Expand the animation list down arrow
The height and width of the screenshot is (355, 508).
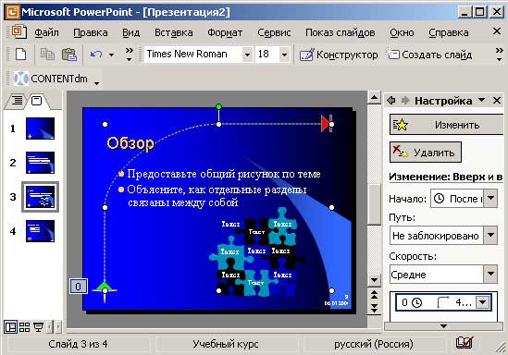pyautogui.click(x=443, y=326)
